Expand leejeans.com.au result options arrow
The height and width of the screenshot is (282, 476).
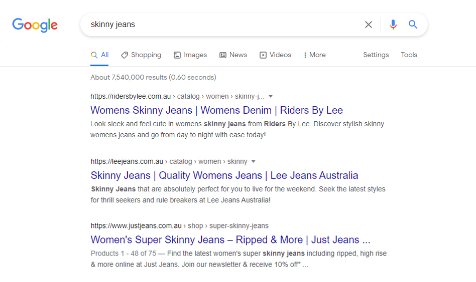pyautogui.click(x=253, y=161)
